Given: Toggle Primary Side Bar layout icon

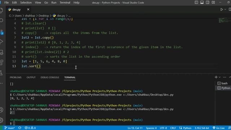Looking at the screenshot, I should [196, 3].
